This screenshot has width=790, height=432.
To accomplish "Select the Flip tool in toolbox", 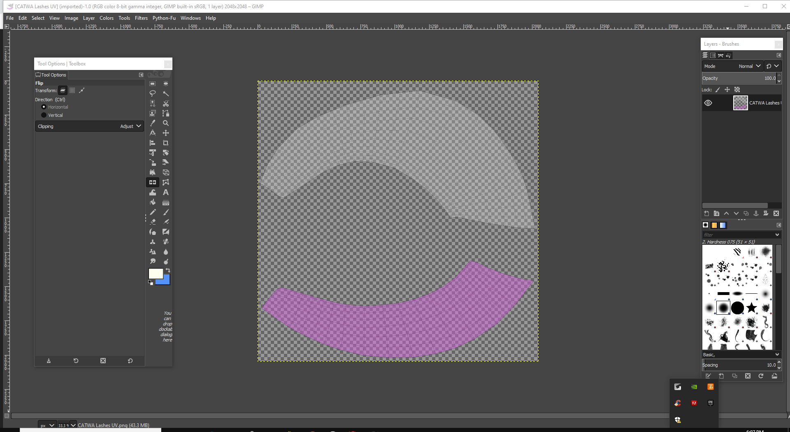I will [153, 182].
